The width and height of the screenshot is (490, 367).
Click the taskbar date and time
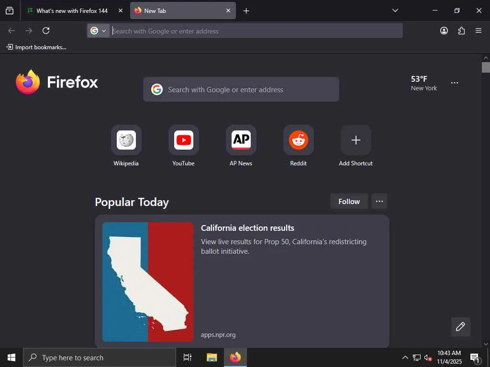click(x=449, y=357)
